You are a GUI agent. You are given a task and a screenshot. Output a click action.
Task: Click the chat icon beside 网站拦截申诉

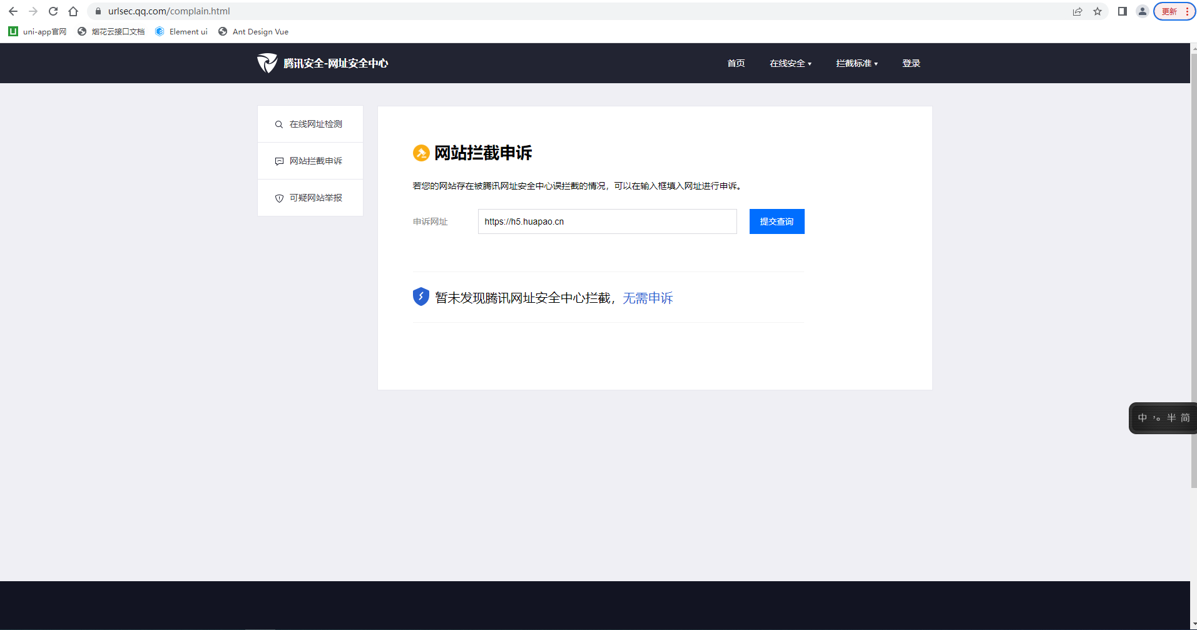coord(279,161)
